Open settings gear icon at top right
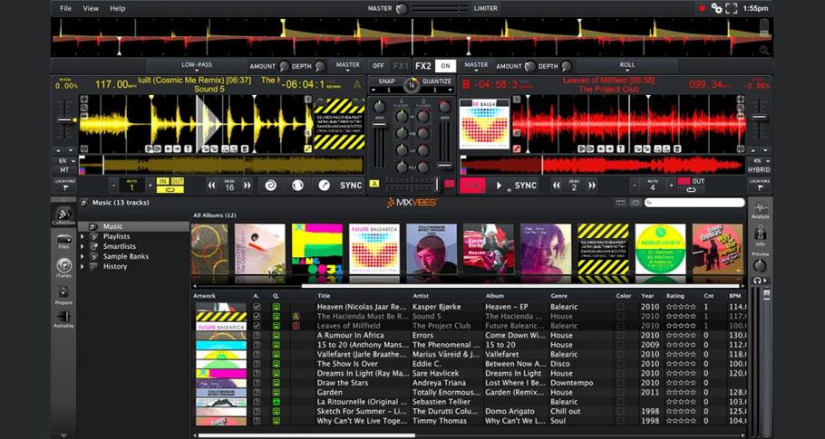The width and height of the screenshot is (825, 439). click(716, 8)
